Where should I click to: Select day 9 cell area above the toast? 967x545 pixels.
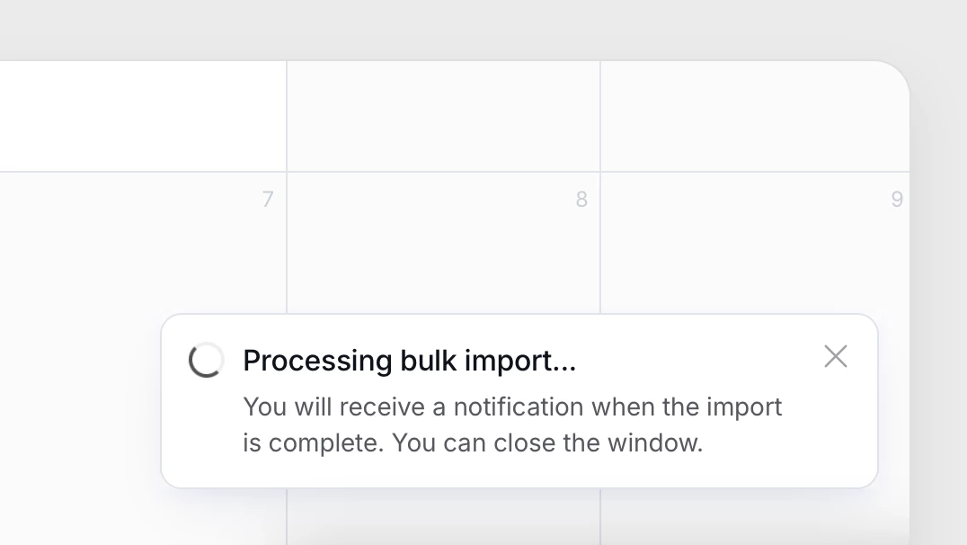pos(755,252)
